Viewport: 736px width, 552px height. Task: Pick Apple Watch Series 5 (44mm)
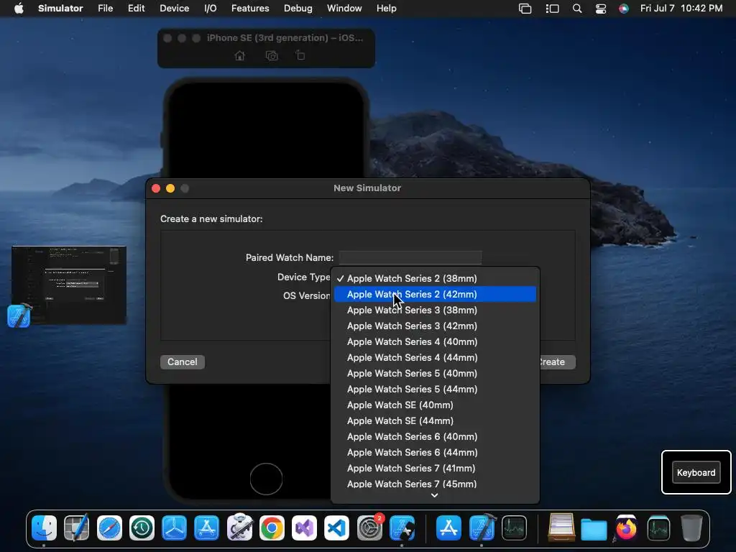tap(435, 389)
